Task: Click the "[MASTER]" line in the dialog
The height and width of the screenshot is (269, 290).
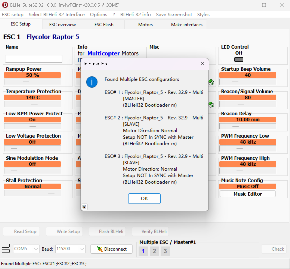Action: pyautogui.click(x=133, y=99)
